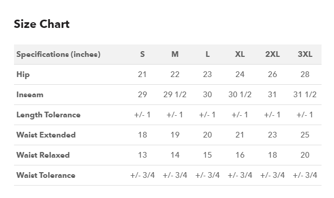Click the Hip value 28 for 3XL
Viewport: 334px width, 198px height.
click(x=305, y=74)
